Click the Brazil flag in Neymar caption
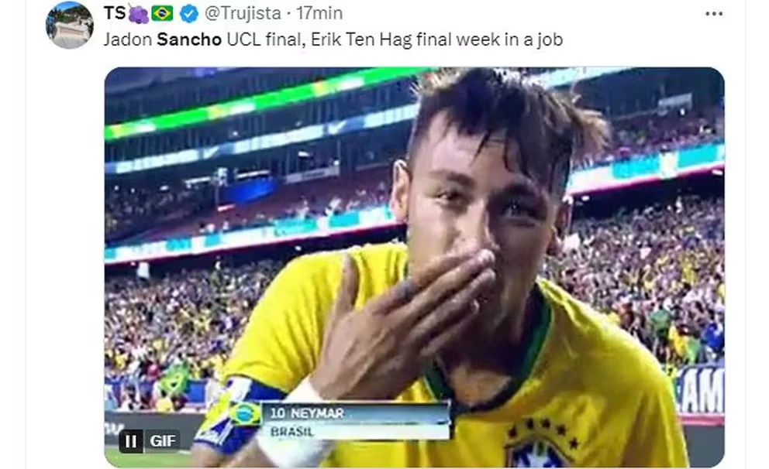Screen dimensions: 769x469 [x=245, y=414]
